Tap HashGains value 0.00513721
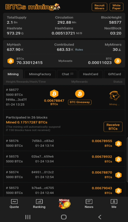Viewport: 128px width, 222px height. [x=63, y=33]
